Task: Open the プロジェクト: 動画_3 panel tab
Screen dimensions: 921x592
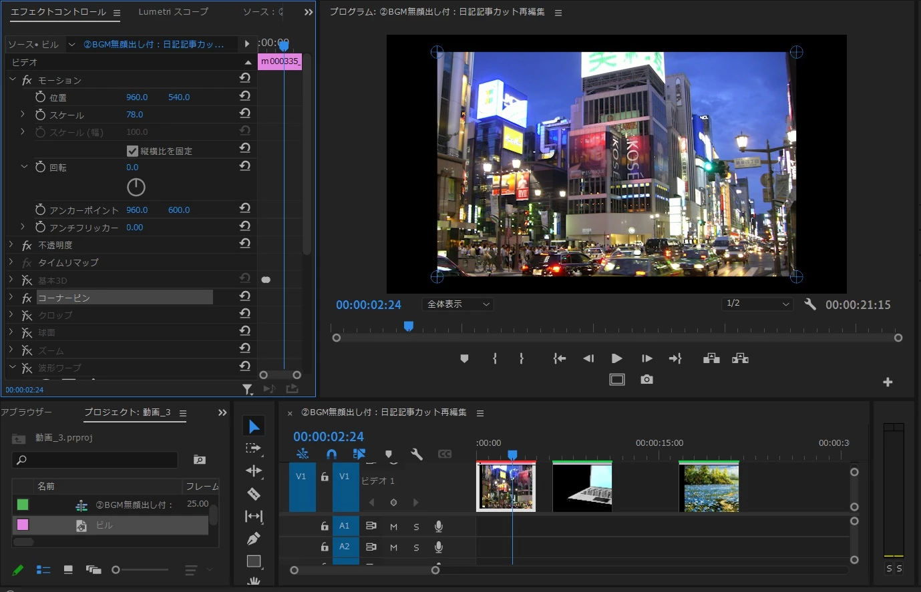Action: (128, 412)
